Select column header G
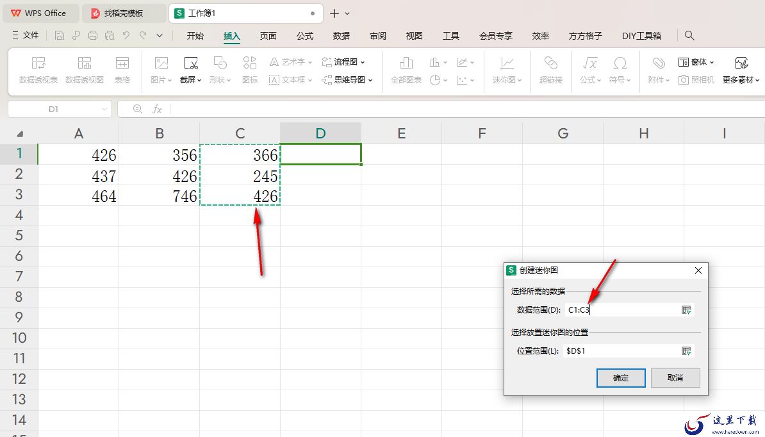 (563, 133)
